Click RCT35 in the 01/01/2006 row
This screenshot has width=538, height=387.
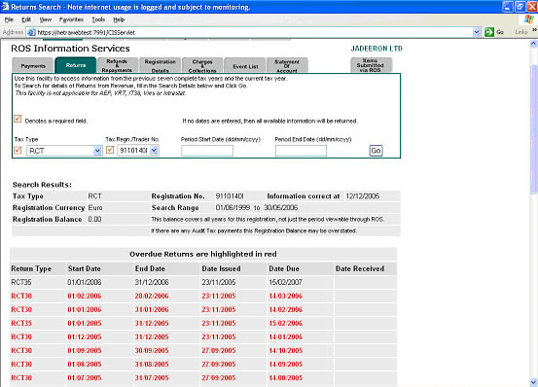click(21, 282)
